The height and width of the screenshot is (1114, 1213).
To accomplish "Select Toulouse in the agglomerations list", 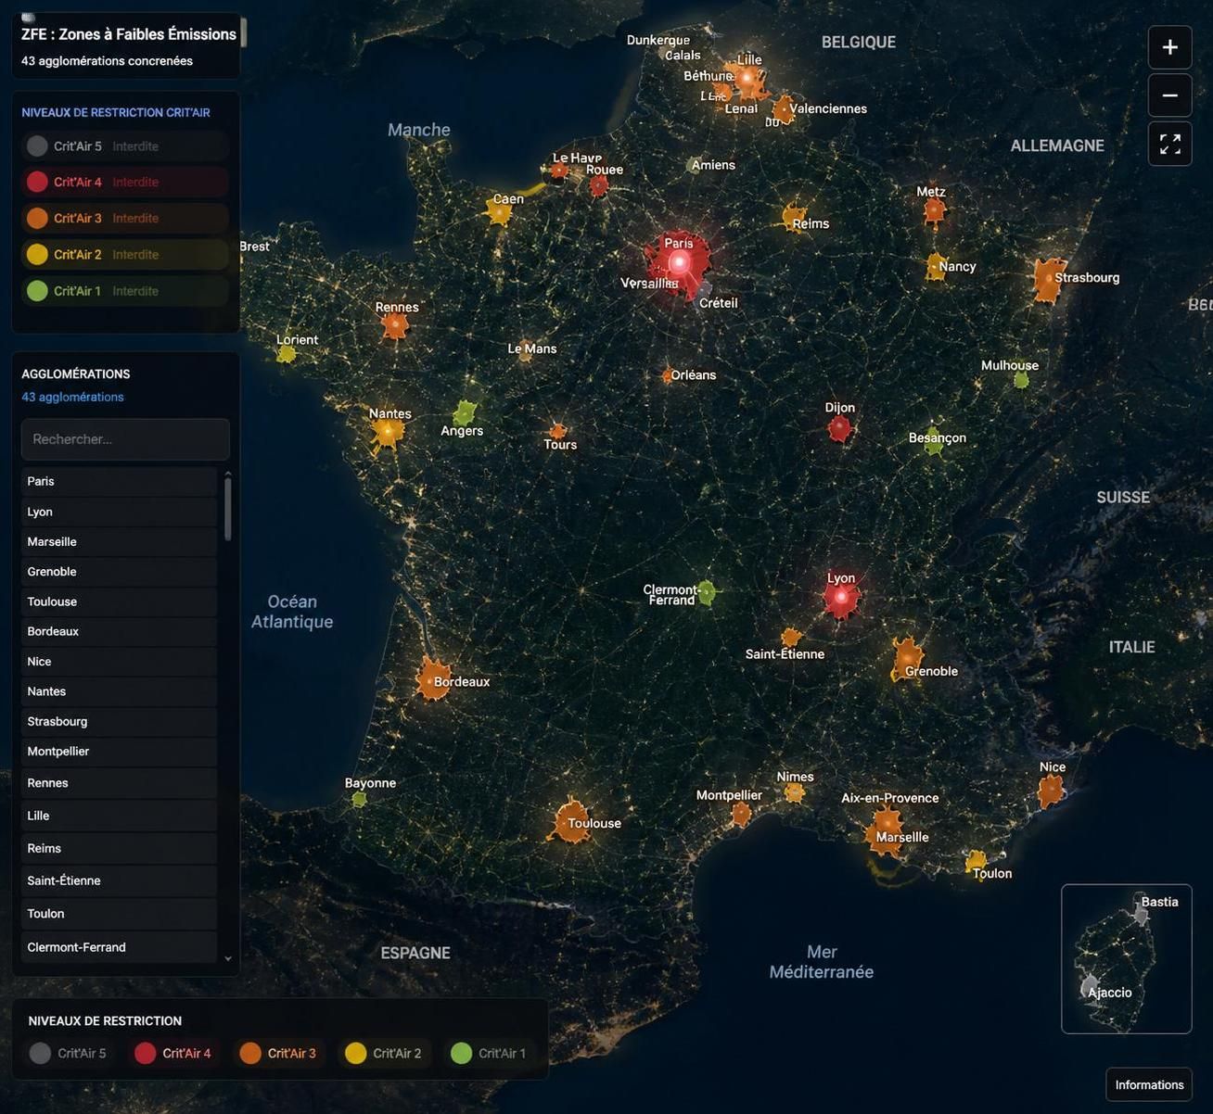I will tap(119, 601).
